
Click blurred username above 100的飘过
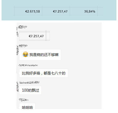click(29, 82)
